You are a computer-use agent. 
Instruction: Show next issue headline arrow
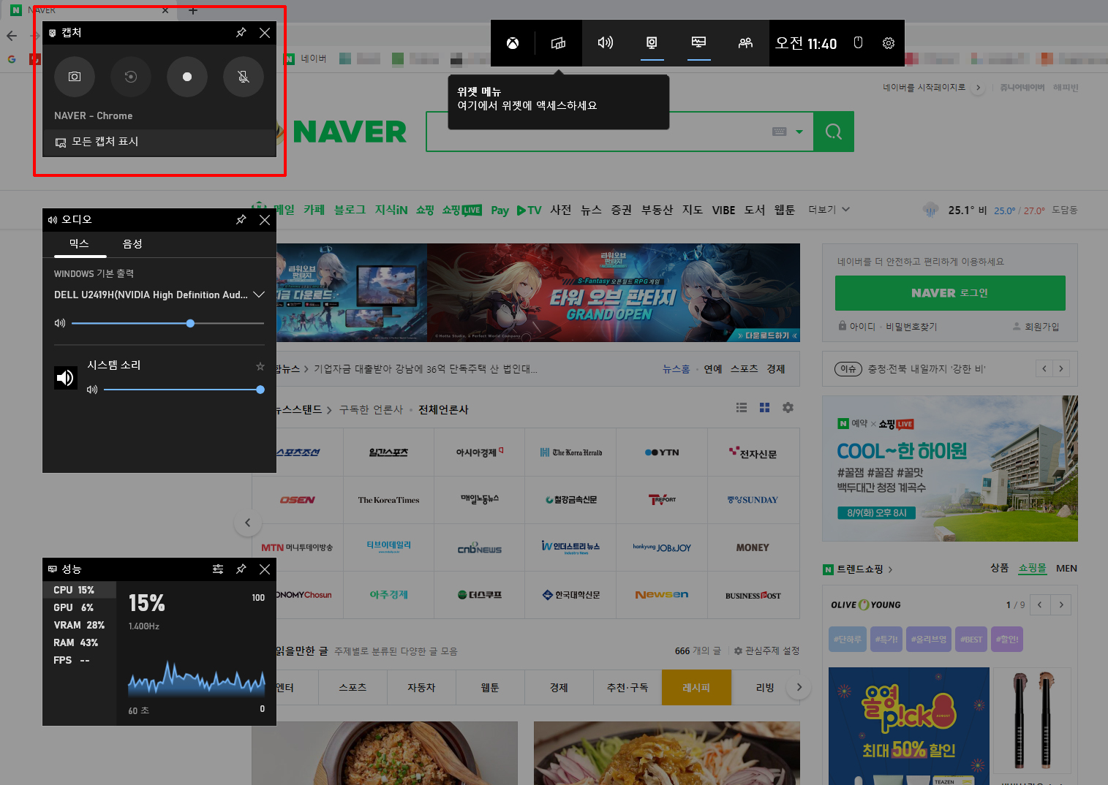1061,368
